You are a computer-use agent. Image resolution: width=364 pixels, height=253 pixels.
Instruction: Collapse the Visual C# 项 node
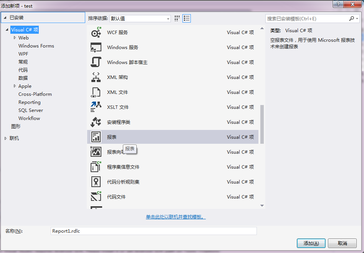tap(7, 30)
